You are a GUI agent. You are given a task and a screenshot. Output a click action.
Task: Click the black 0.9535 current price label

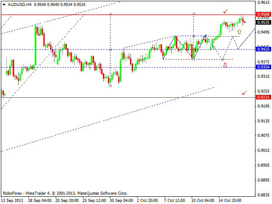tap(262, 23)
